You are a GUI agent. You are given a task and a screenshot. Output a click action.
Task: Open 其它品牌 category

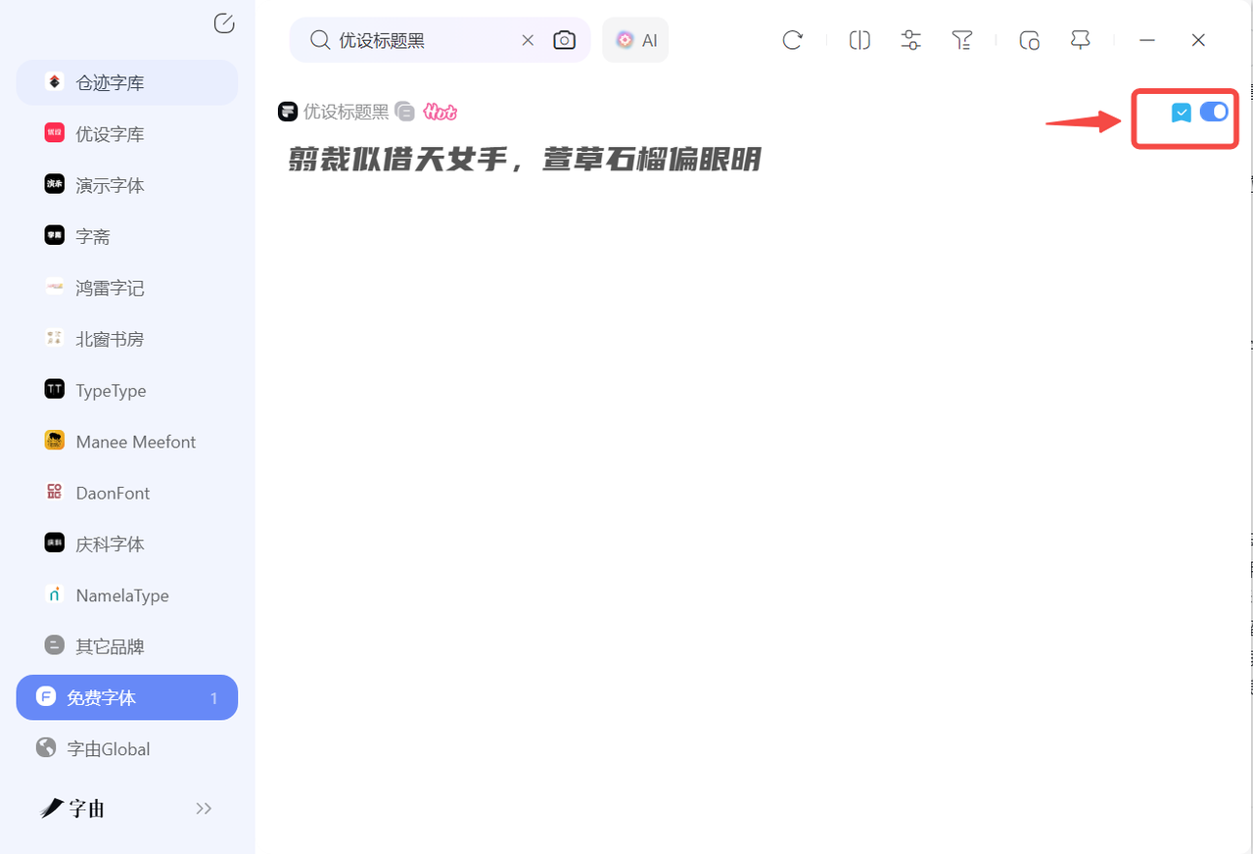[127, 646]
